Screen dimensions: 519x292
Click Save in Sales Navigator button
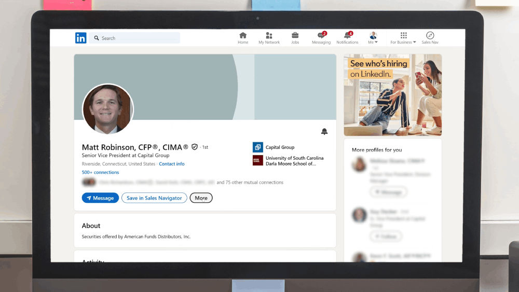(154, 198)
